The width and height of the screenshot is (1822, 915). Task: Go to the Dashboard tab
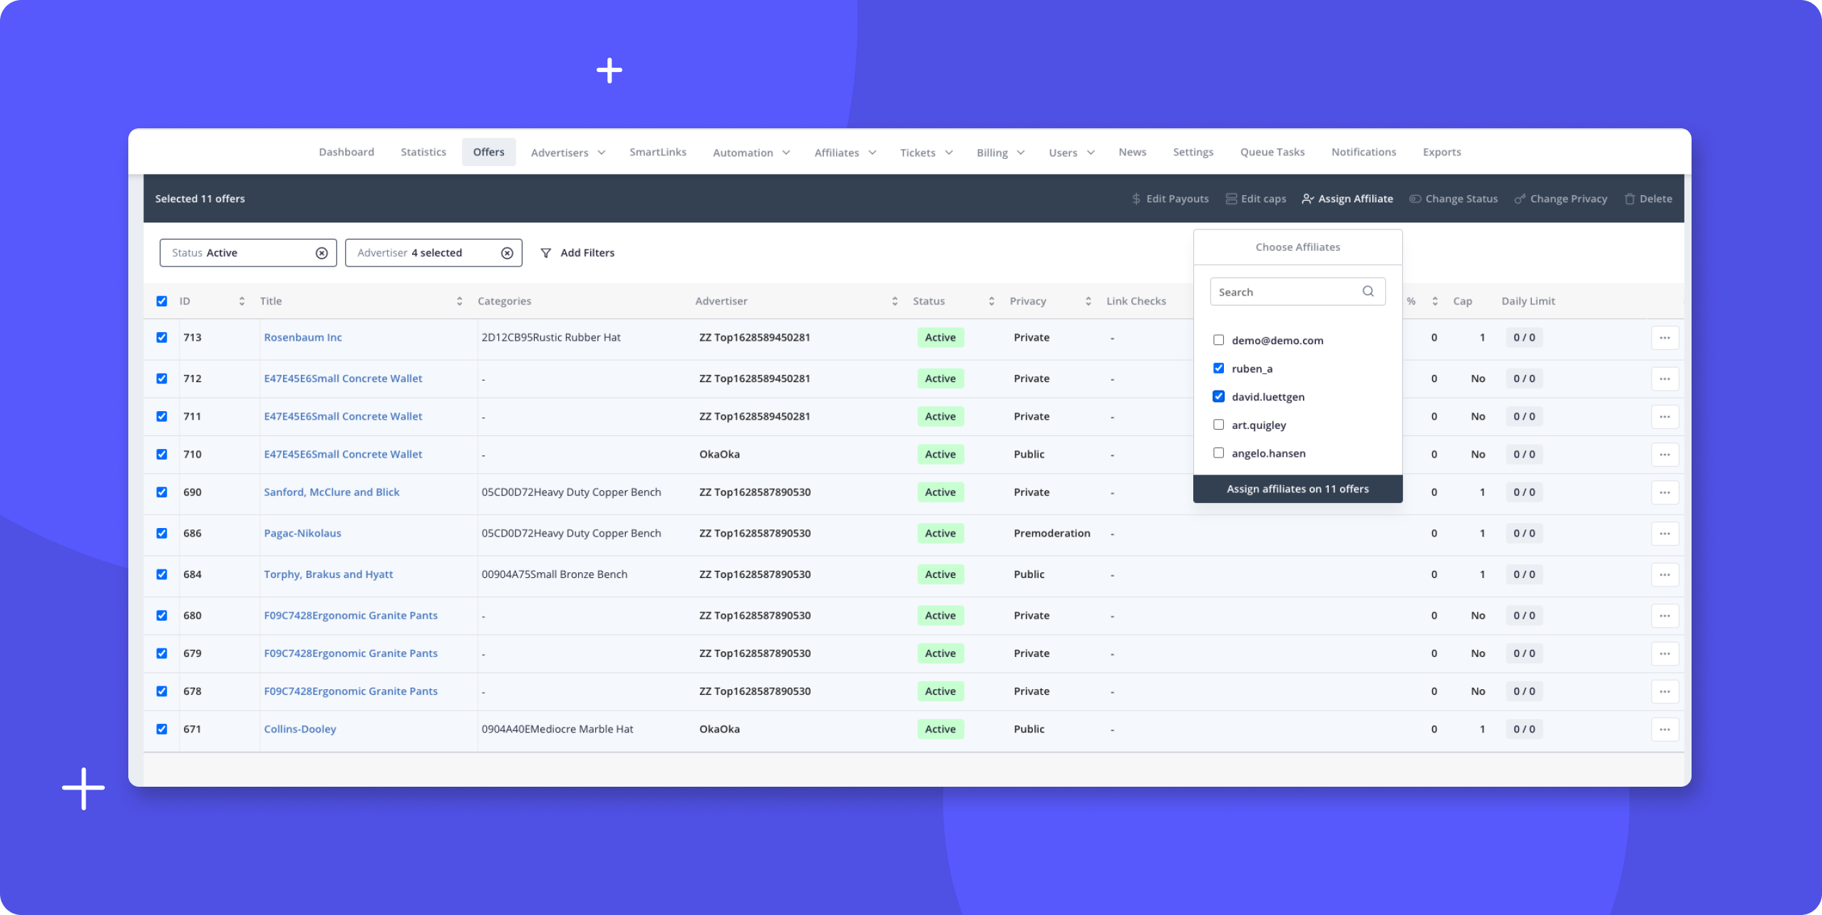346,152
